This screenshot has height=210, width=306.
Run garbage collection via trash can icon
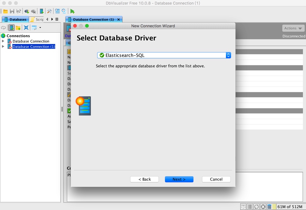269,206
